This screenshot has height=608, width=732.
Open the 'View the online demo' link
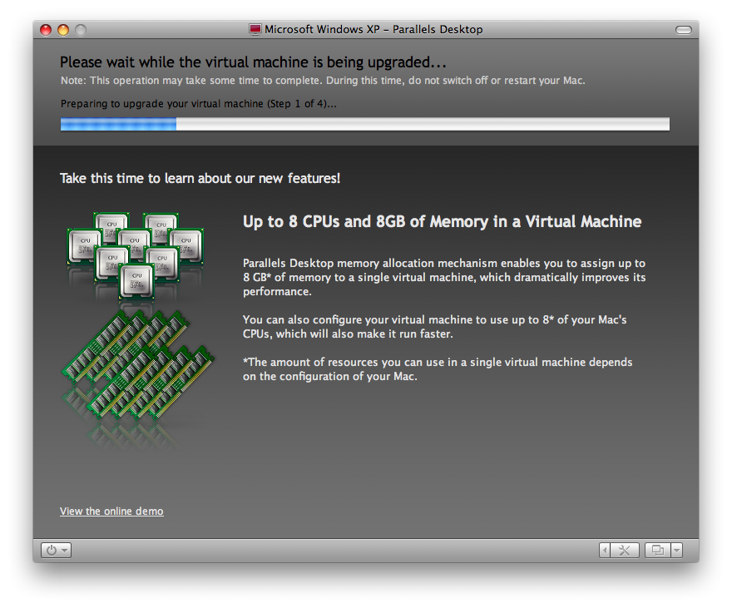tap(111, 511)
